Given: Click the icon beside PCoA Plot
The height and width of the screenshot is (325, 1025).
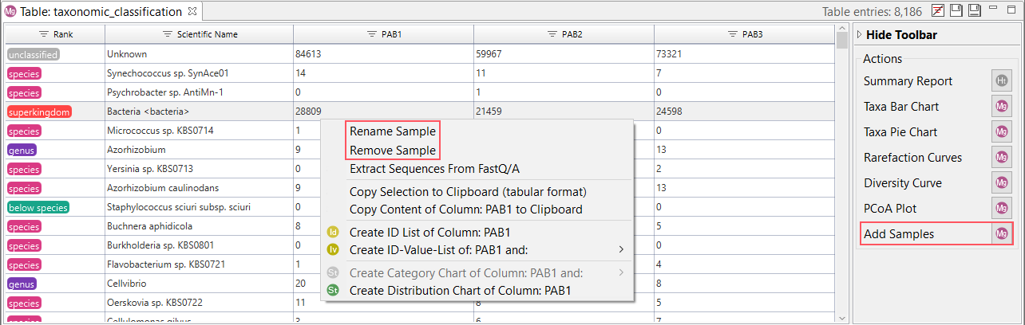Looking at the screenshot, I should (x=1001, y=209).
